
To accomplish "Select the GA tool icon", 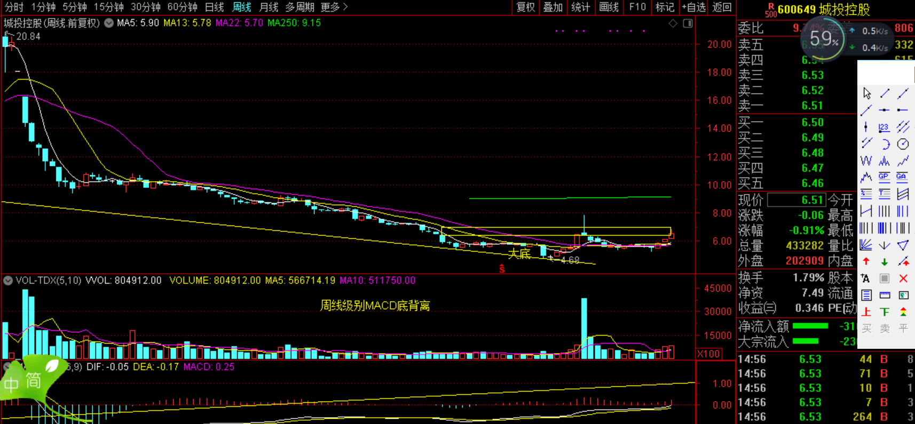I will click(903, 177).
